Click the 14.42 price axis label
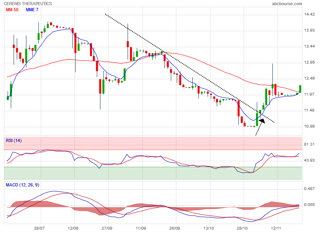Screen dimensions: 320x232 (309, 14)
